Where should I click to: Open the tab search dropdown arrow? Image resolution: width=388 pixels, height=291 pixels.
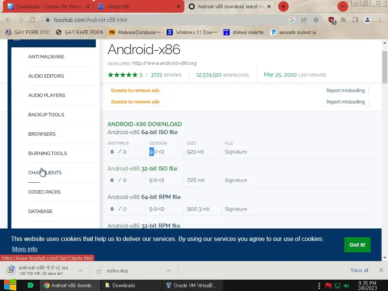(x=343, y=6)
